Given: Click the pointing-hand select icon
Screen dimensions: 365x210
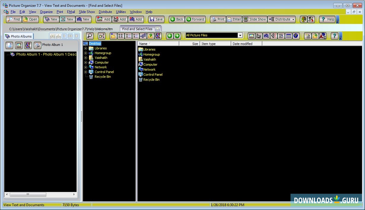Looking at the screenshot, I should (x=102, y=36).
